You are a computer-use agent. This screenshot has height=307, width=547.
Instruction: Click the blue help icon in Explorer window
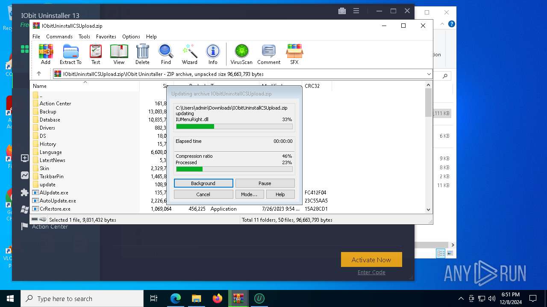pos(451,24)
